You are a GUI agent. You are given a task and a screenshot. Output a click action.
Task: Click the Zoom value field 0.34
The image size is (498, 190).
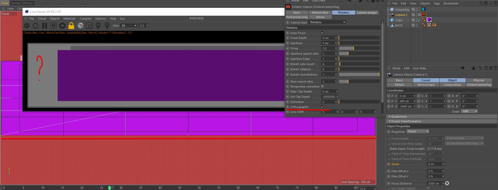point(435,164)
